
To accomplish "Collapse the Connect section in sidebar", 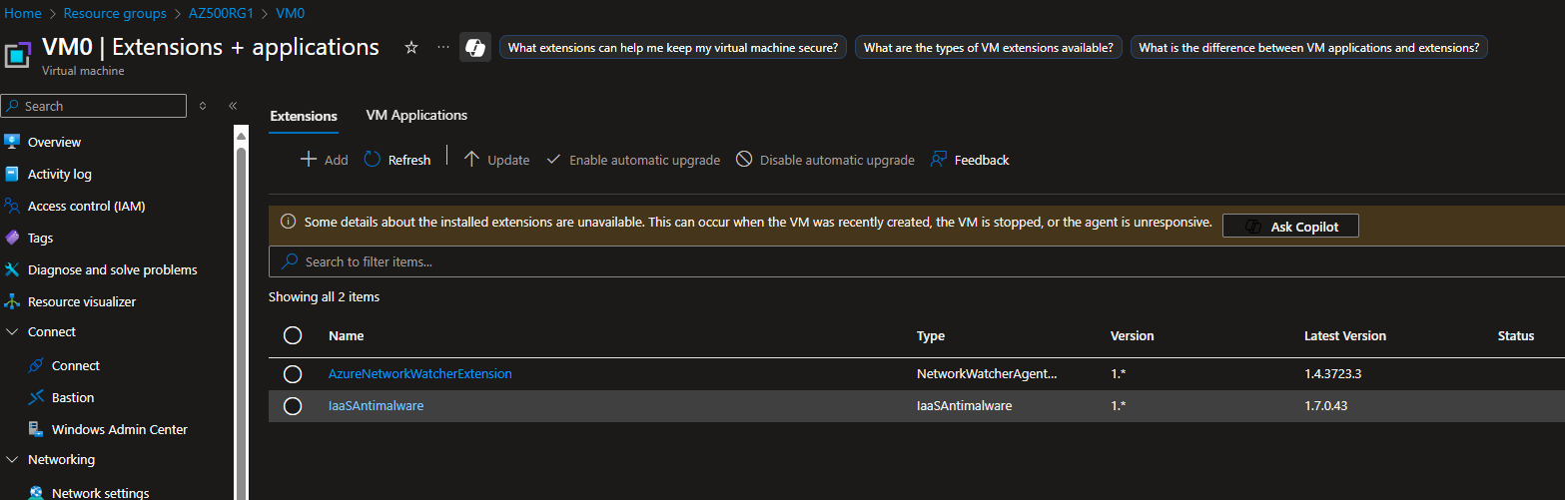I will [x=12, y=332].
